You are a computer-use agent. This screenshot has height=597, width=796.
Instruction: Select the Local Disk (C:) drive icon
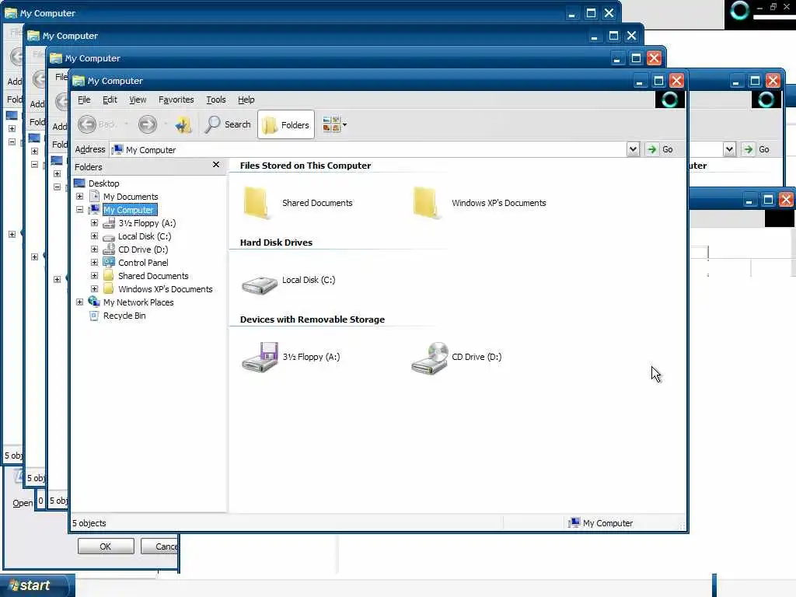click(260, 285)
